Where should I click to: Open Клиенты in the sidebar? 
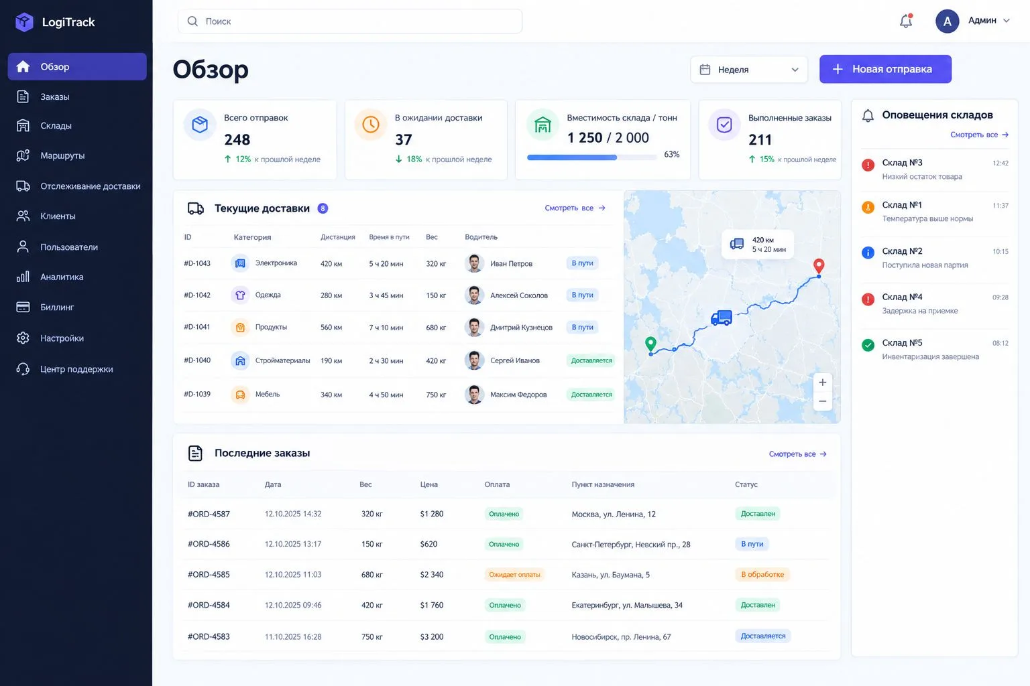coord(77,216)
